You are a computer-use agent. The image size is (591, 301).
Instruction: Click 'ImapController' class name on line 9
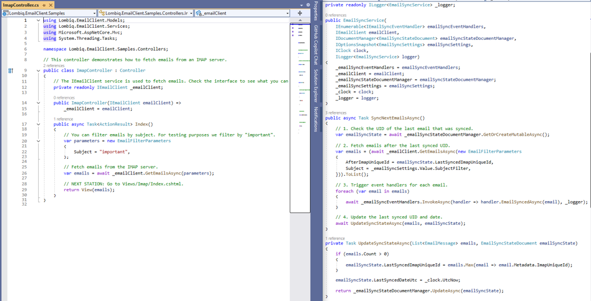pos(94,70)
